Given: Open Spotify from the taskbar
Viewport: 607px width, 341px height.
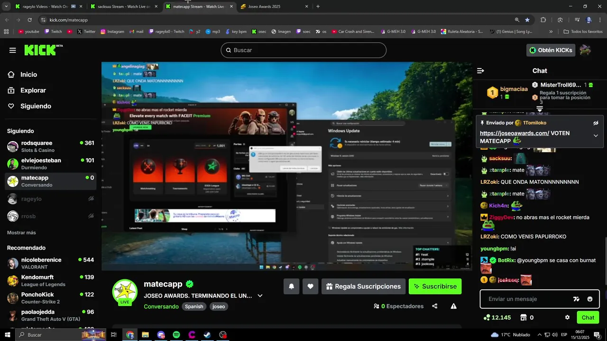Looking at the screenshot, I should click(x=176, y=335).
